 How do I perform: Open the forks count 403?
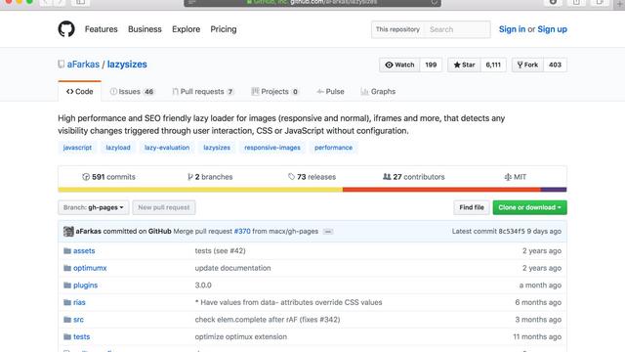555,65
